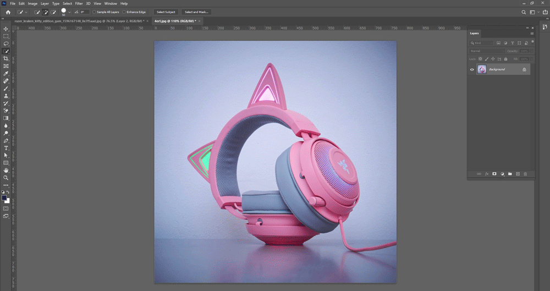Select the Lasso tool

6,44
